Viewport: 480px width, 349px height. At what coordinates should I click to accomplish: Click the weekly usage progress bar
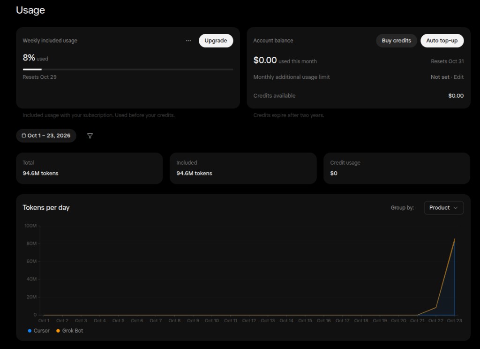pos(128,69)
